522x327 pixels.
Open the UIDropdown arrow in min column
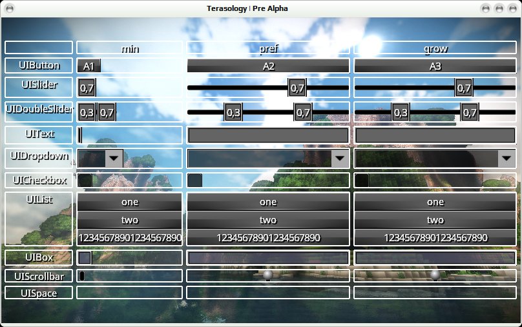(x=114, y=158)
